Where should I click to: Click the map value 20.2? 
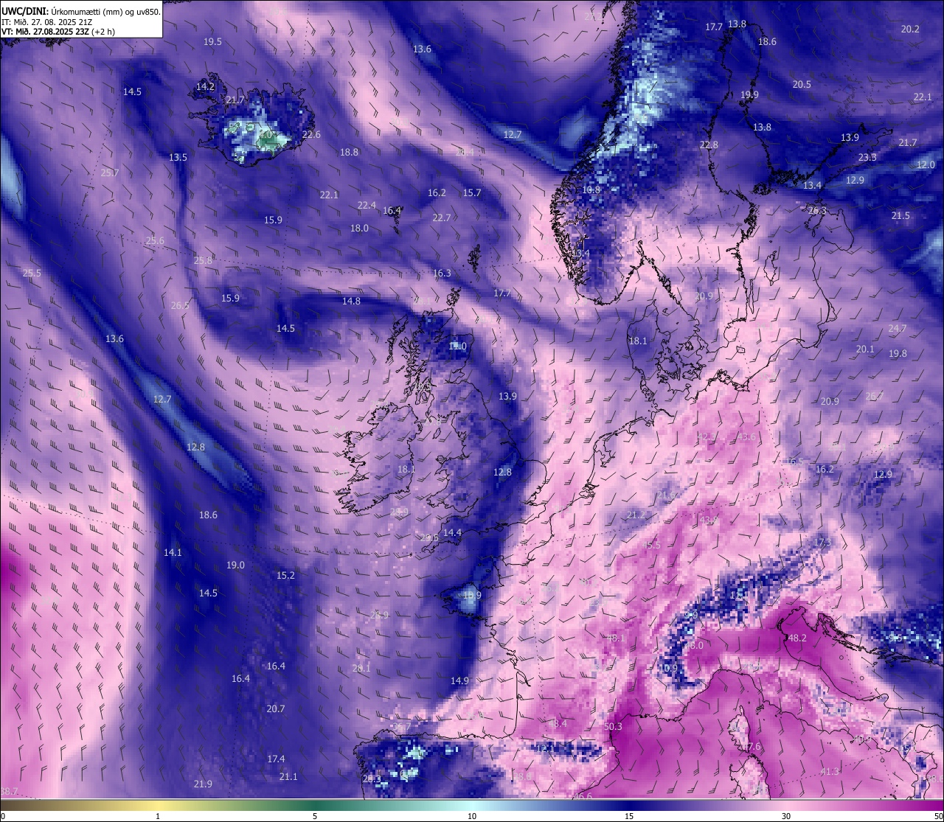click(x=910, y=29)
